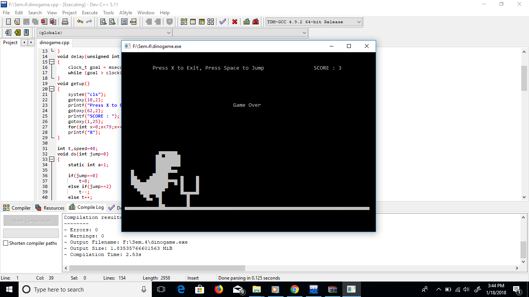
Task: Click the Goto line toolbar icon
Action: (133, 22)
